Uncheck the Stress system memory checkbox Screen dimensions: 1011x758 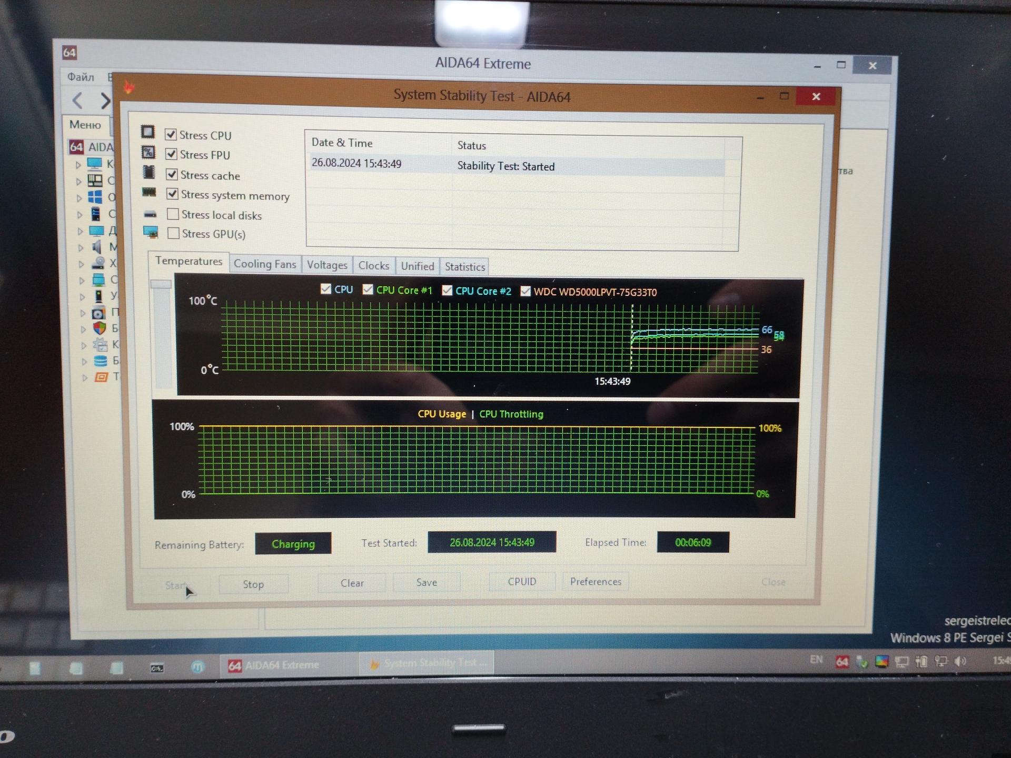(172, 194)
